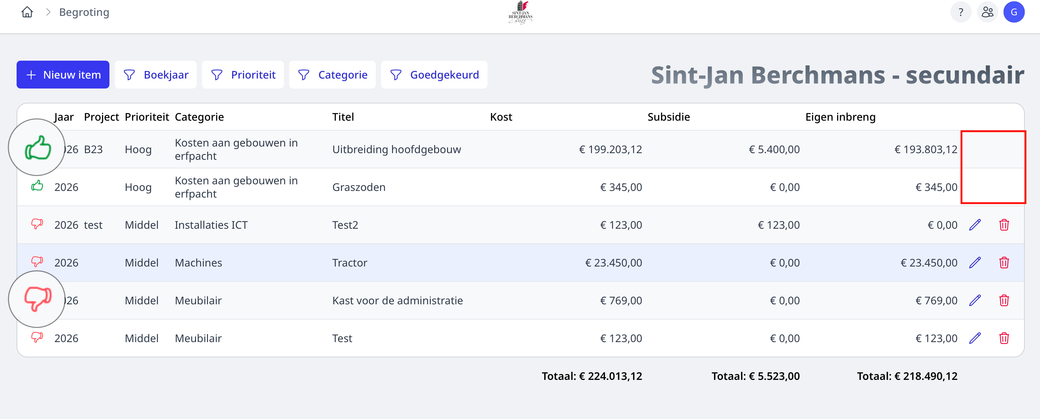
Task: Click the home icon in breadcrumb
Action: point(27,12)
